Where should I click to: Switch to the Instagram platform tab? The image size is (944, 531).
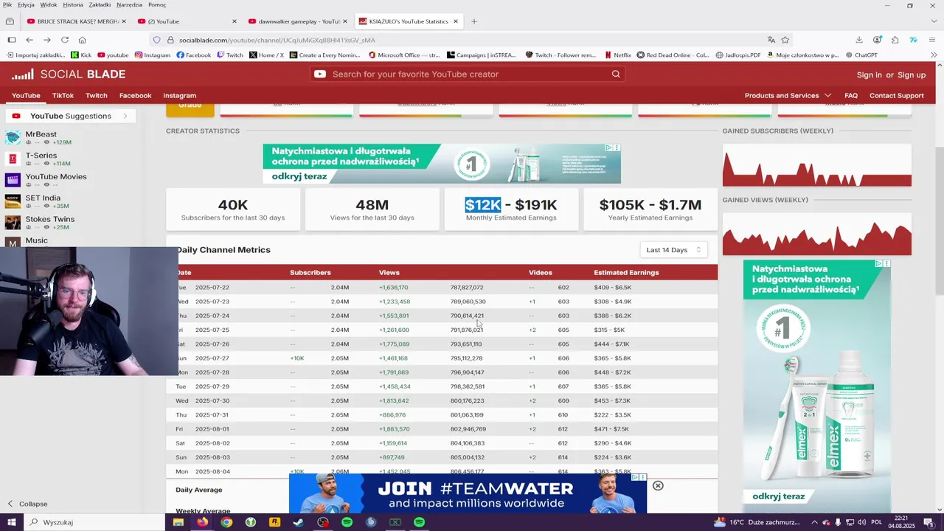179,95
